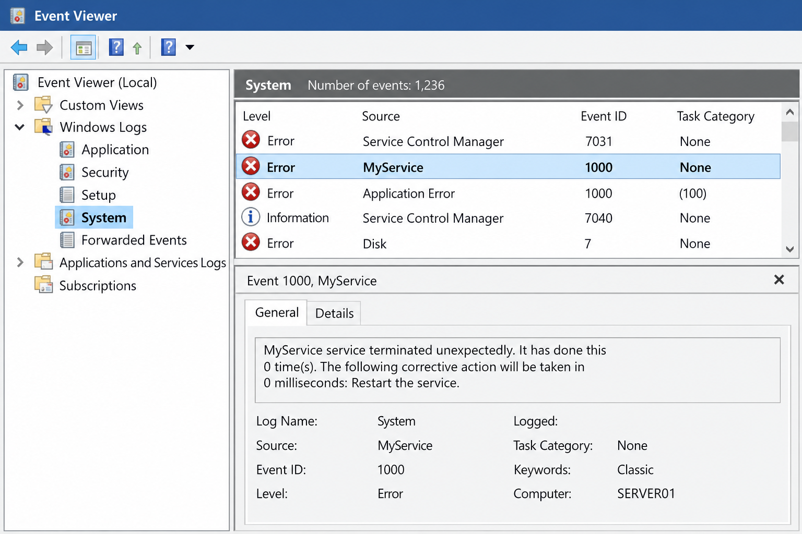
Task: Click the second Help icon in the toolbar
Action: pos(168,47)
